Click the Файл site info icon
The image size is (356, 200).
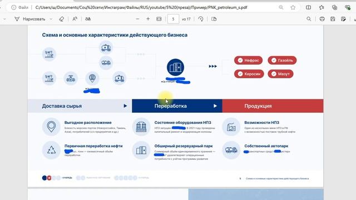[x=13, y=7]
